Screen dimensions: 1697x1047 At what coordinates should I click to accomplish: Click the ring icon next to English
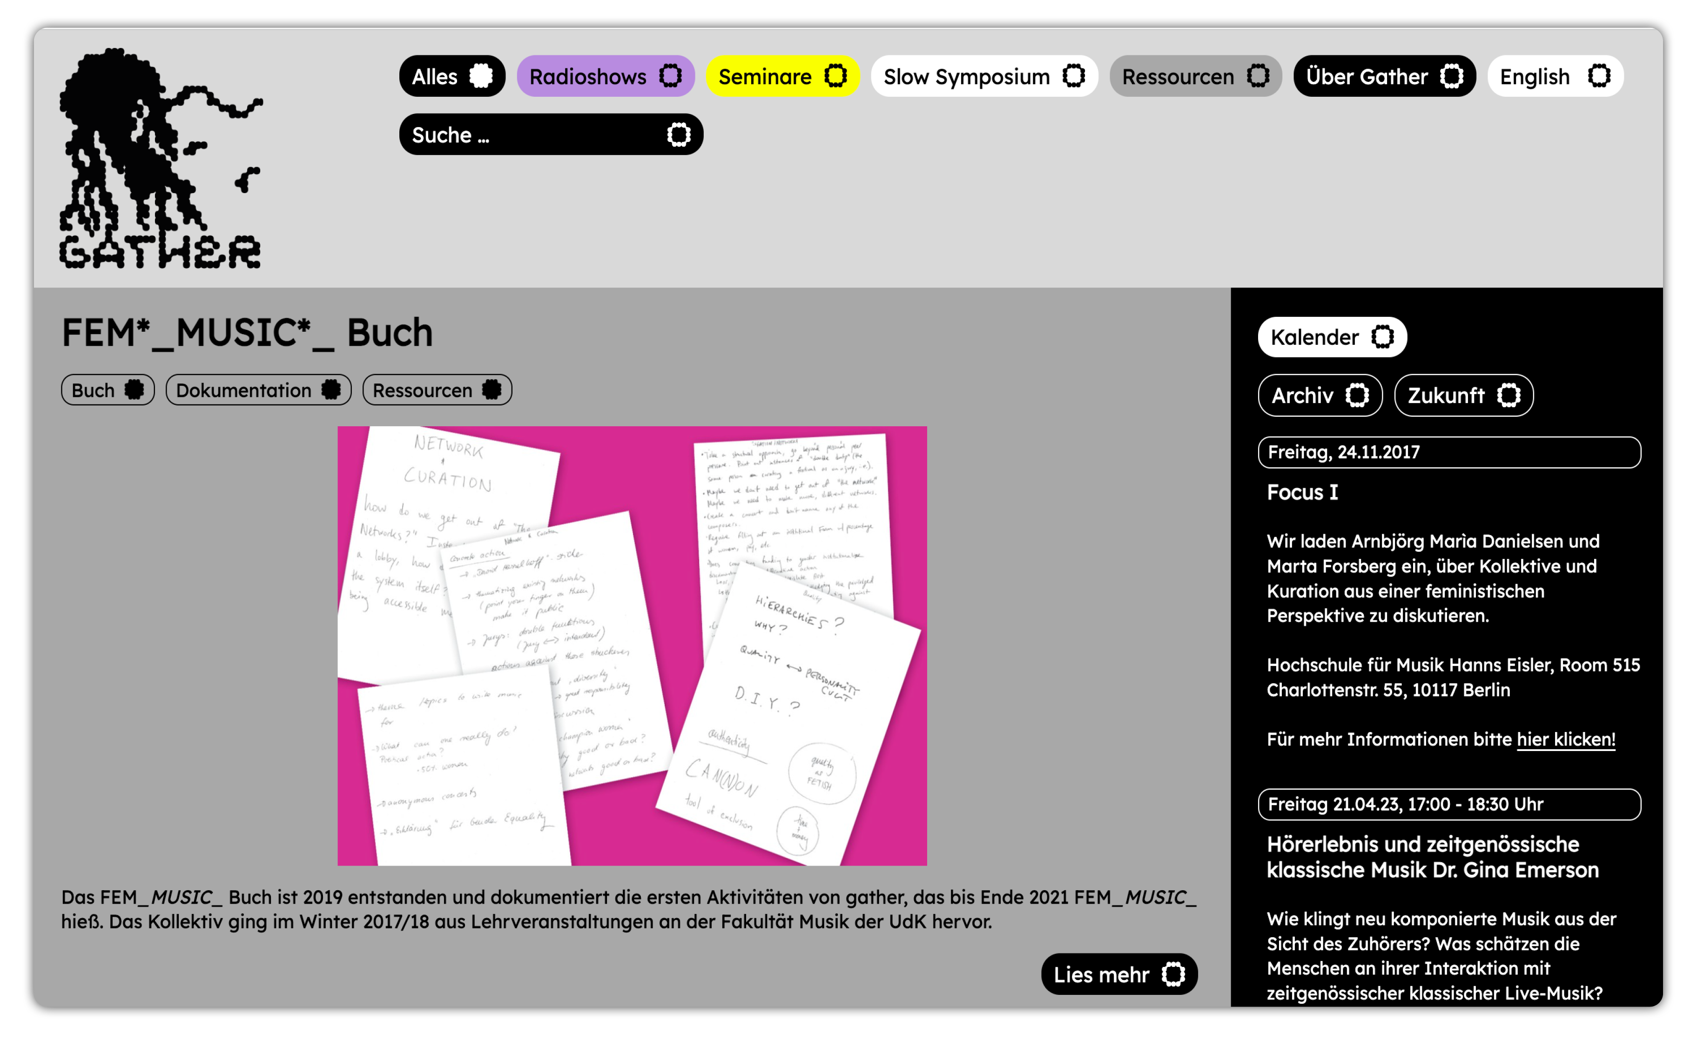(x=1599, y=76)
